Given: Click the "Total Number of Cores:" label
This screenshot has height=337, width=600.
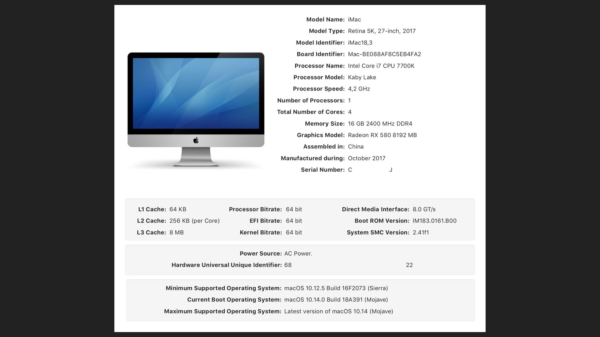Looking at the screenshot, I should click(311, 112).
